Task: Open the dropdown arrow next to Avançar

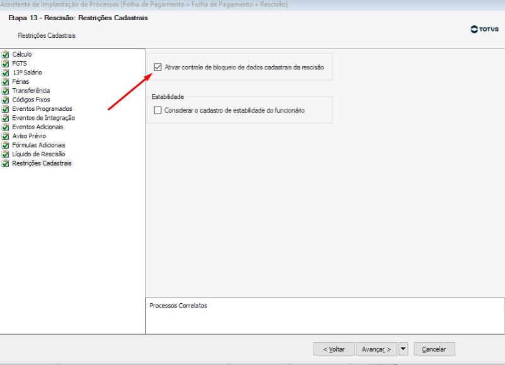Action: click(x=403, y=349)
